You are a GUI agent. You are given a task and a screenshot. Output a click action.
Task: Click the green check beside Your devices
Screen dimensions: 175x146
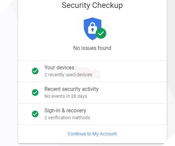click(x=35, y=71)
